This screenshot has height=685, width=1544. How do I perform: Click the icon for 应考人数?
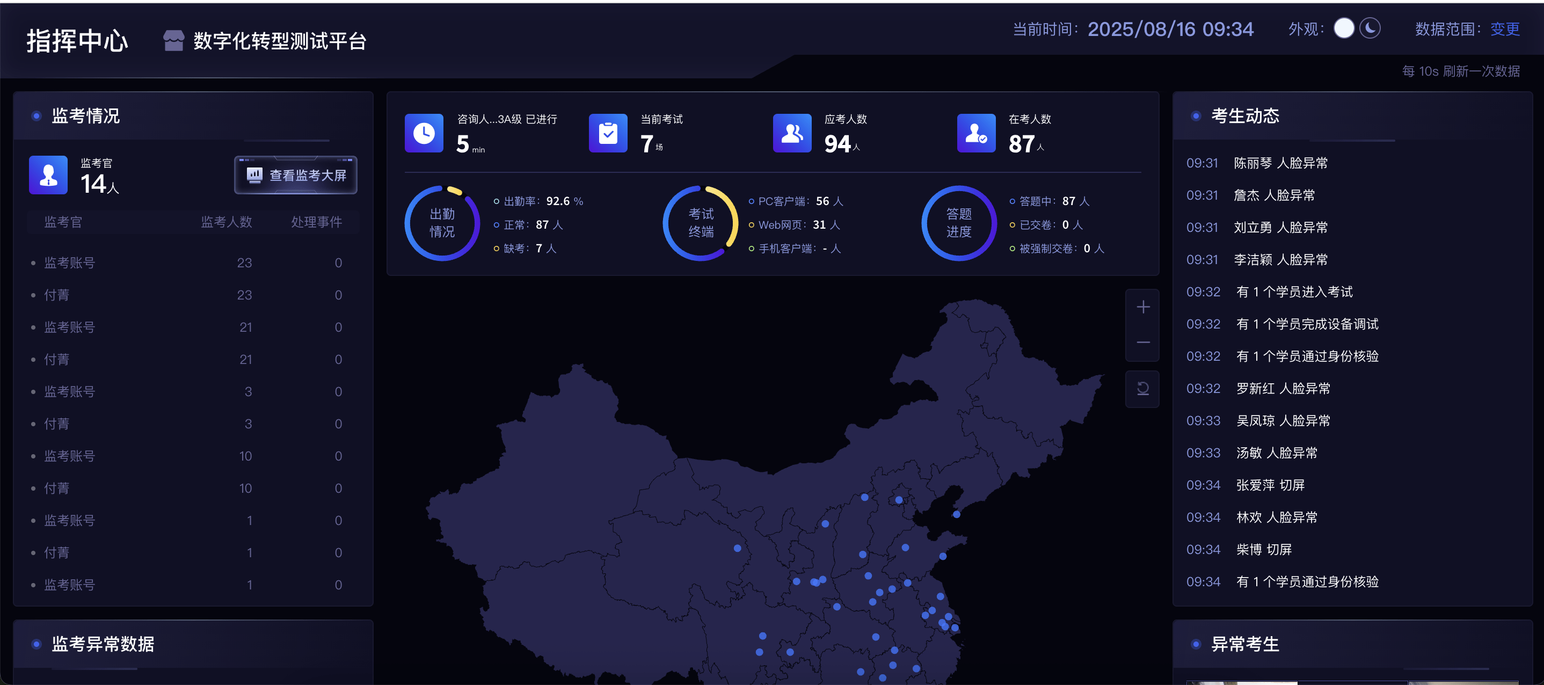pyautogui.click(x=792, y=133)
